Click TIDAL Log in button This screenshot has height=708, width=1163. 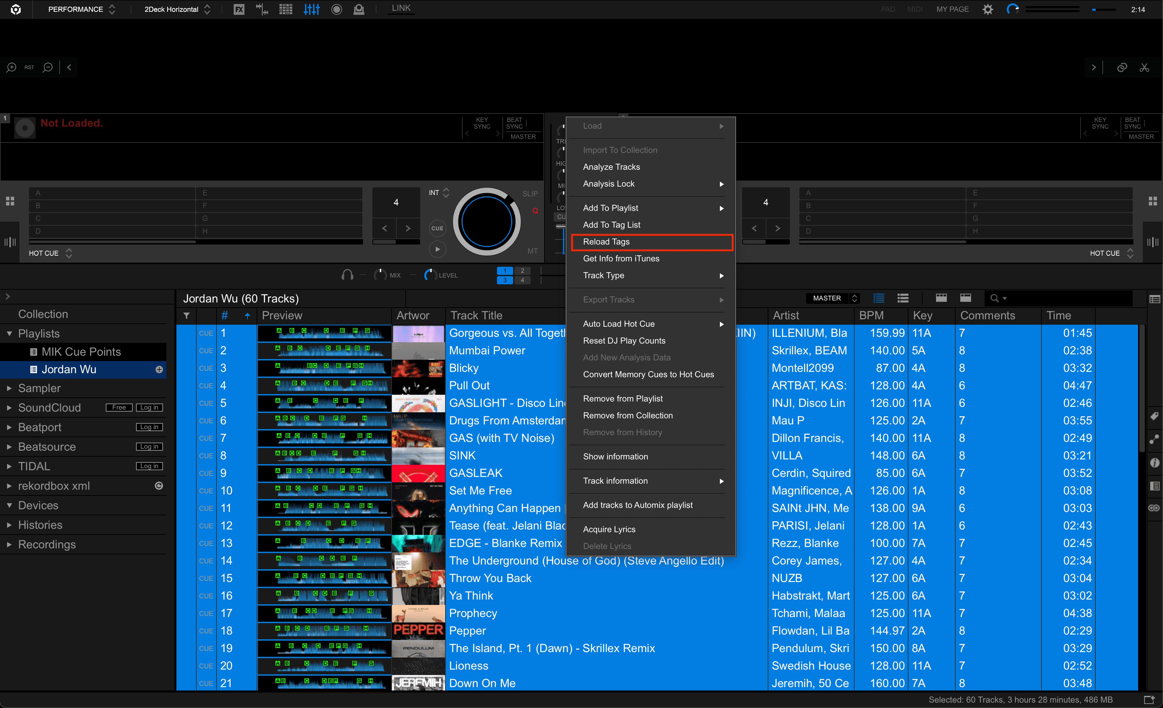149,466
